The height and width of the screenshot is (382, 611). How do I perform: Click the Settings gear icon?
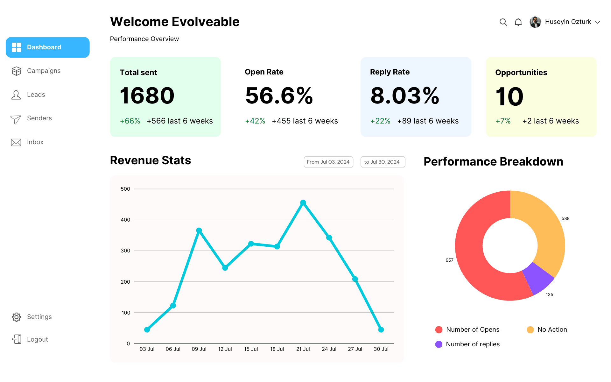[17, 317]
